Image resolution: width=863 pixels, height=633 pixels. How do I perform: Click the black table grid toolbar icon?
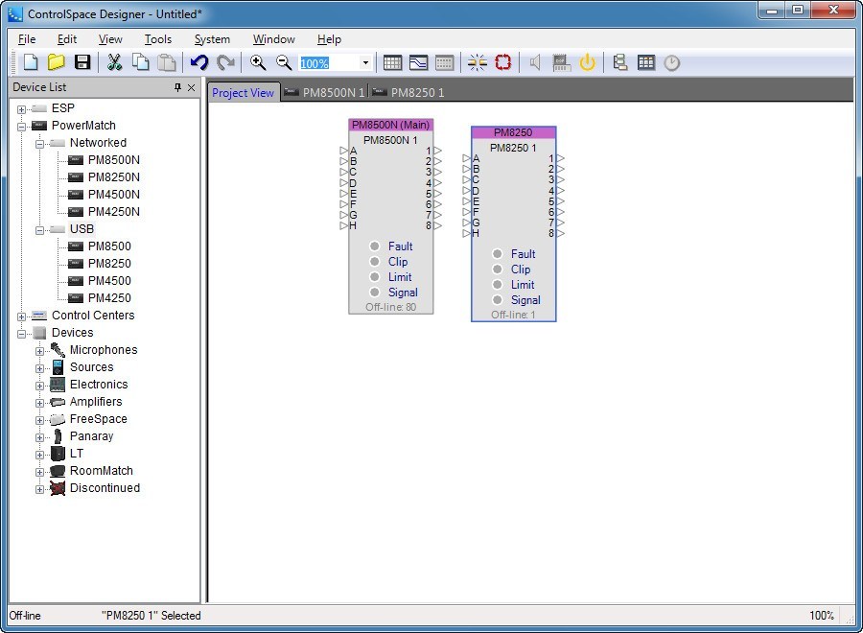click(646, 62)
